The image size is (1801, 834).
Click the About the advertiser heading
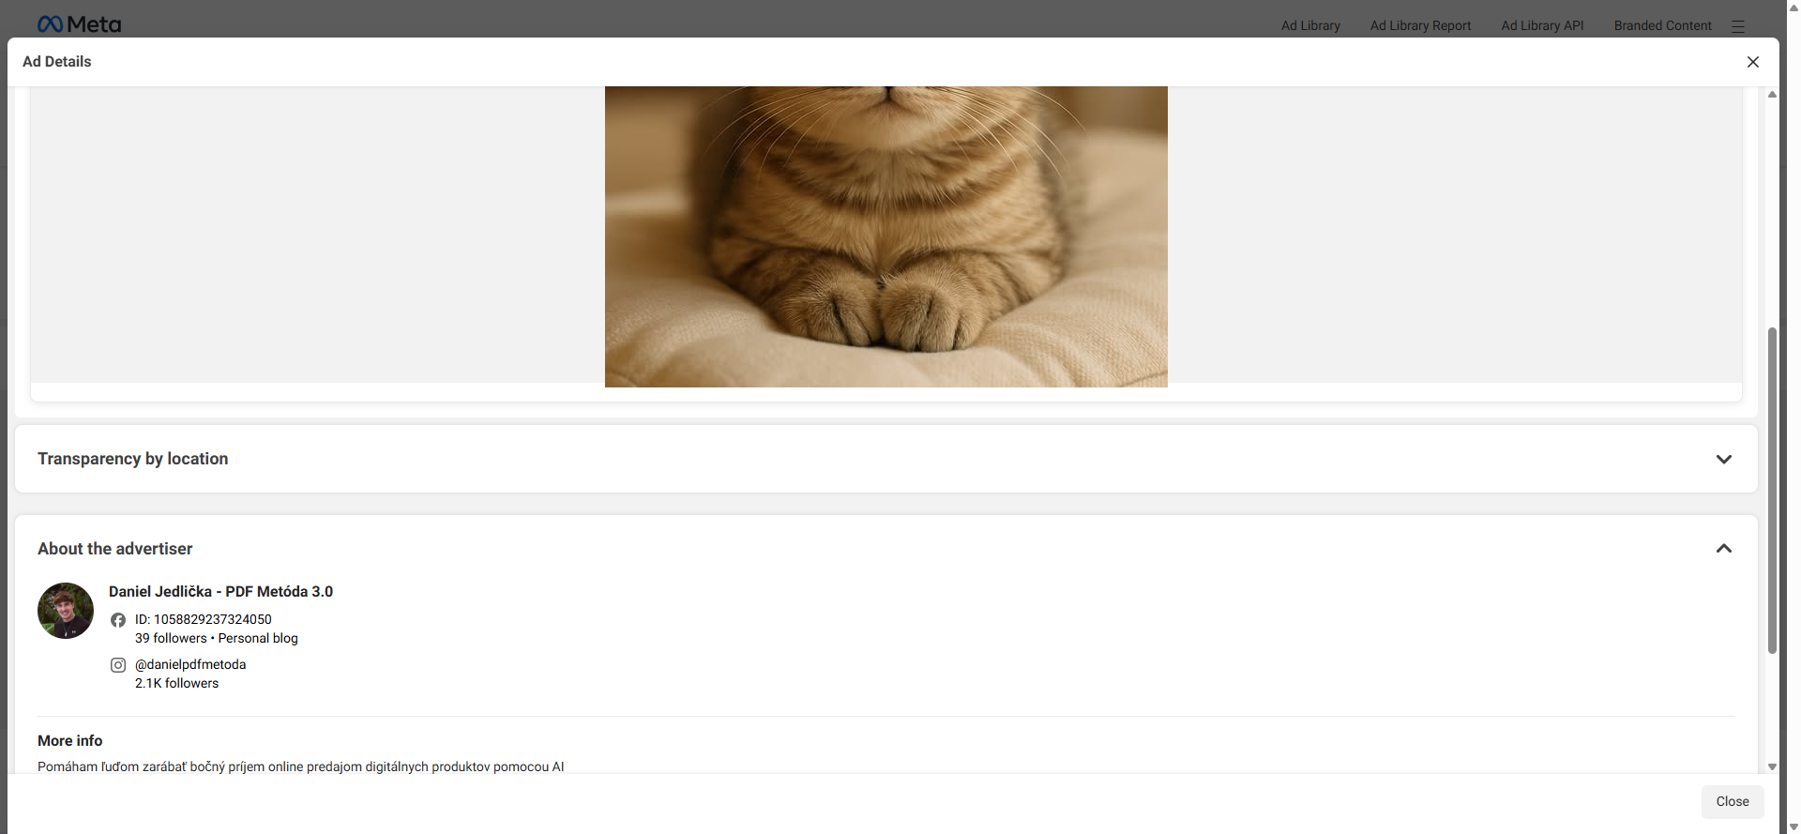coord(115,549)
